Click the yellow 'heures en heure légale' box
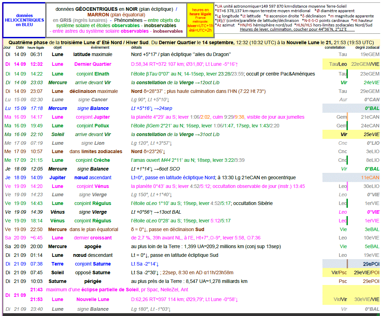This screenshot has width=384, height=316. 200,20
